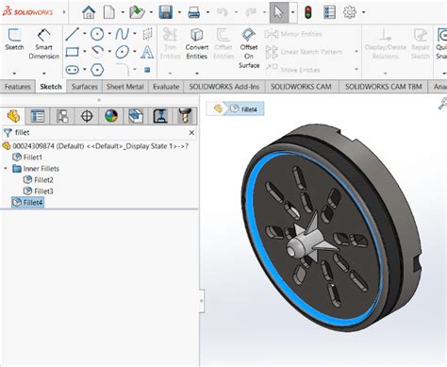Click Display/Delete Relations button
This screenshot has width=447, height=367.
[386, 43]
